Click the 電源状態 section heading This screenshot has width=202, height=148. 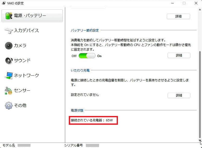coord(77,111)
